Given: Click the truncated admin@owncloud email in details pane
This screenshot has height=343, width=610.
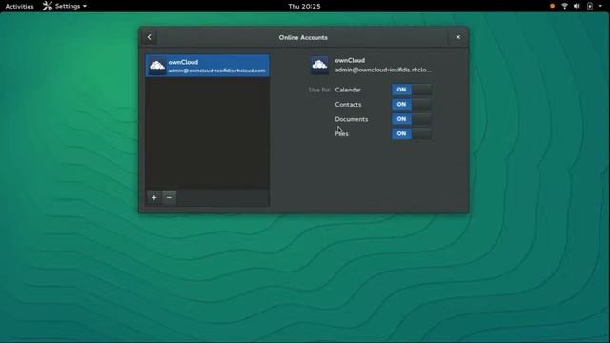Looking at the screenshot, I should pyautogui.click(x=383, y=70).
